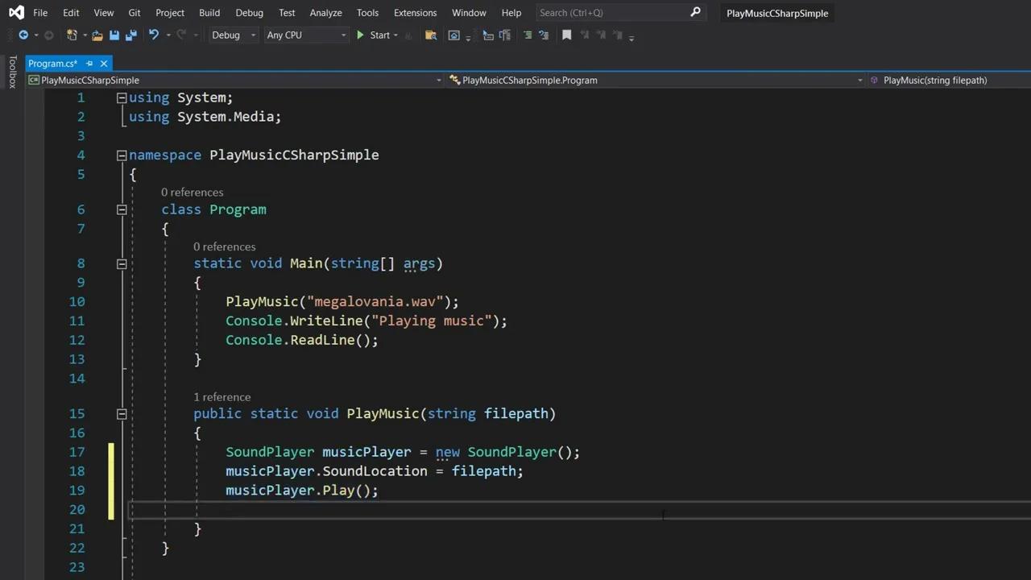Click the Start debugging button
1031x580 pixels.
(375, 35)
